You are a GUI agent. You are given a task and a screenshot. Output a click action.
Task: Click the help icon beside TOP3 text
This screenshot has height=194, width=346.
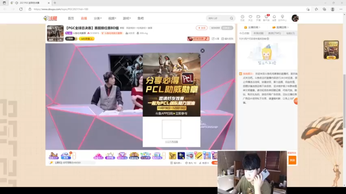click(268, 39)
